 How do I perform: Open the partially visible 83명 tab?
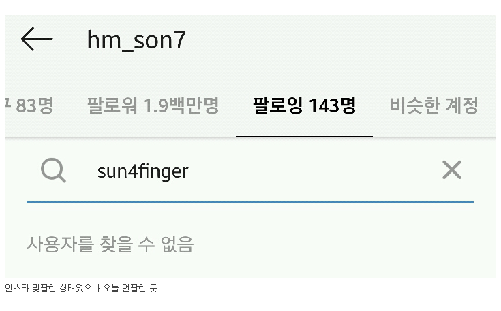click(x=29, y=105)
